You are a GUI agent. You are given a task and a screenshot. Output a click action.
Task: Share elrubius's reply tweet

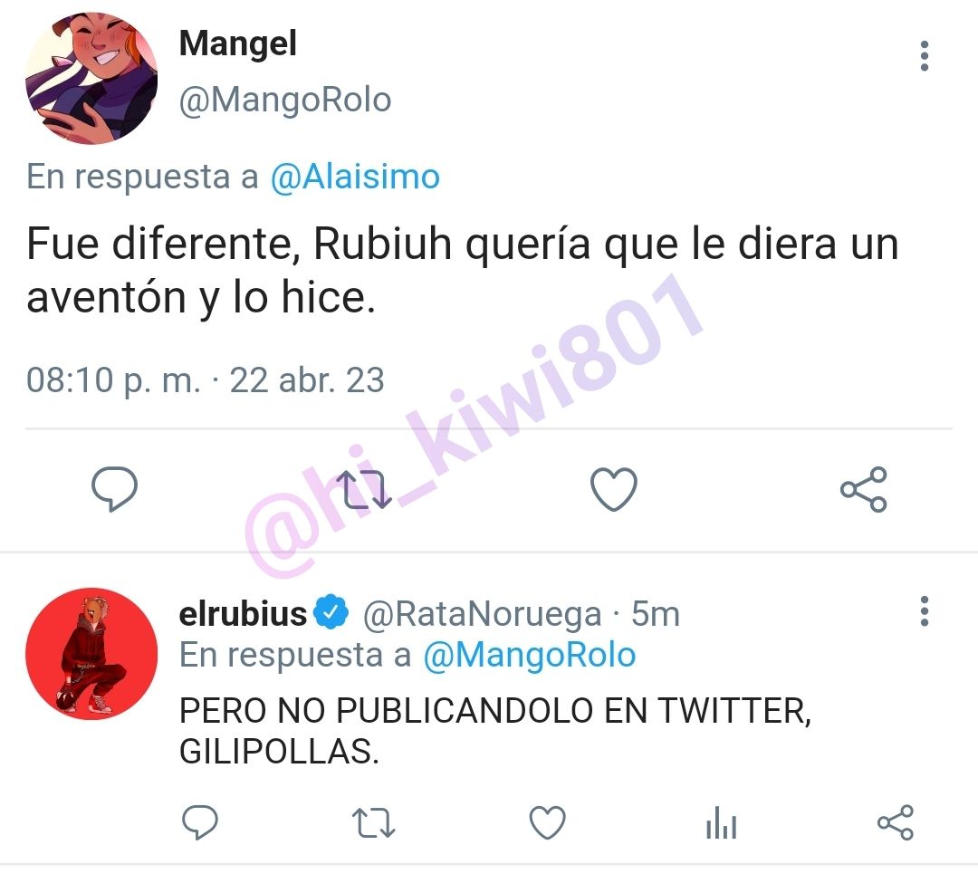point(896,822)
